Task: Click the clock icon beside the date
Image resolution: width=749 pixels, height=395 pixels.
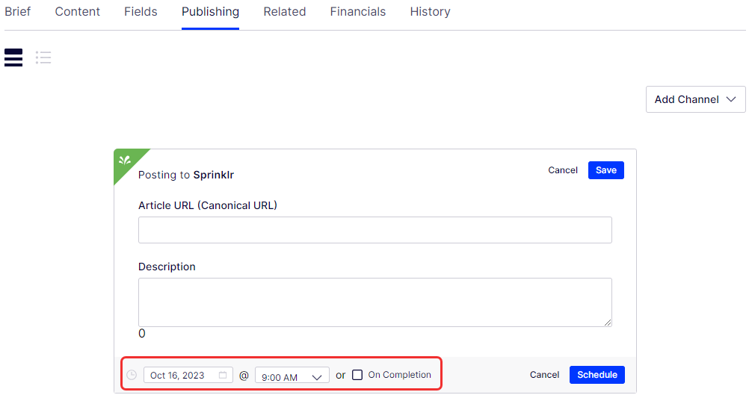Action: click(132, 375)
